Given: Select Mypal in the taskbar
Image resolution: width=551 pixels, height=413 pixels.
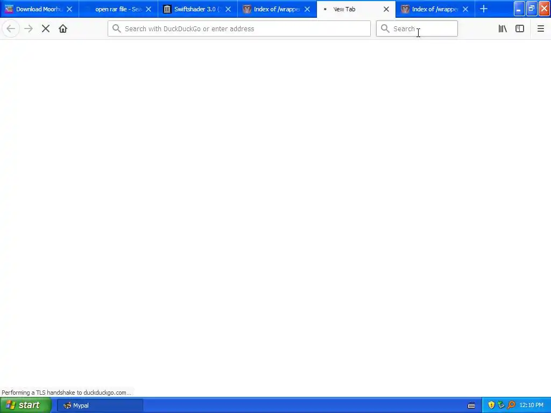Looking at the screenshot, I should coord(100,405).
